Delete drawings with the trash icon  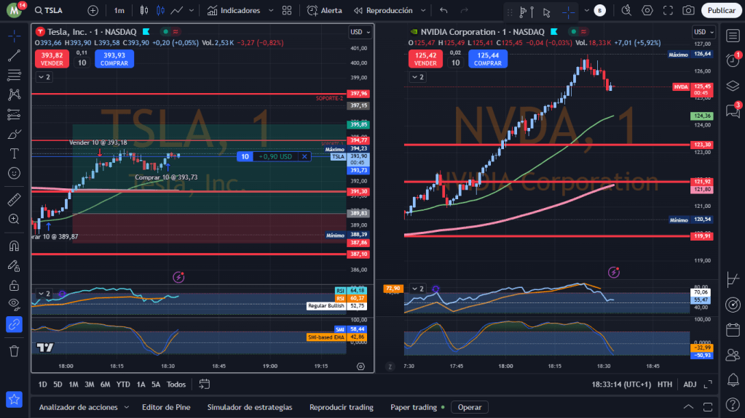pos(14,351)
